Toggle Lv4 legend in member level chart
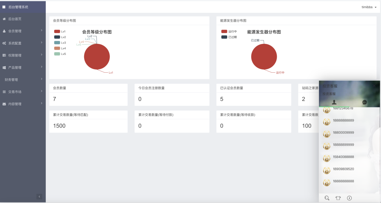 tap(60, 48)
